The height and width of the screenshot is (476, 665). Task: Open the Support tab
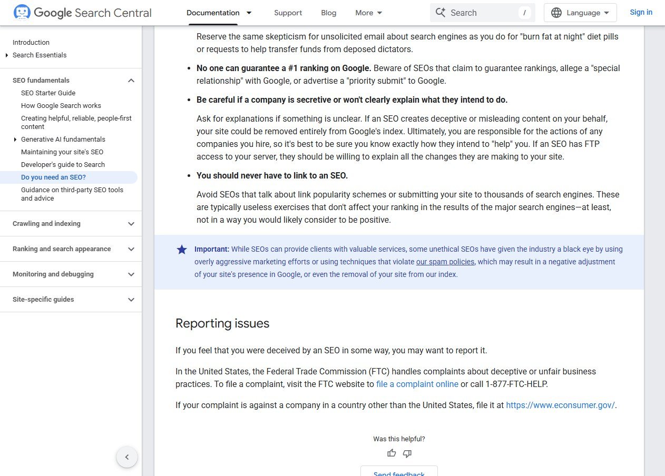[x=288, y=13]
